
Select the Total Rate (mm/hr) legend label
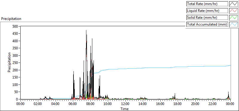coord(207,4)
